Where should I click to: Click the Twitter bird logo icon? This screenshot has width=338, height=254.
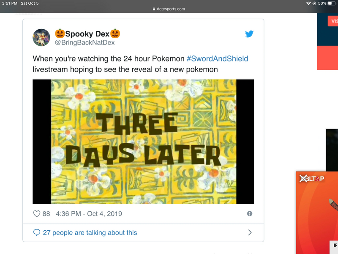coord(249,34)
